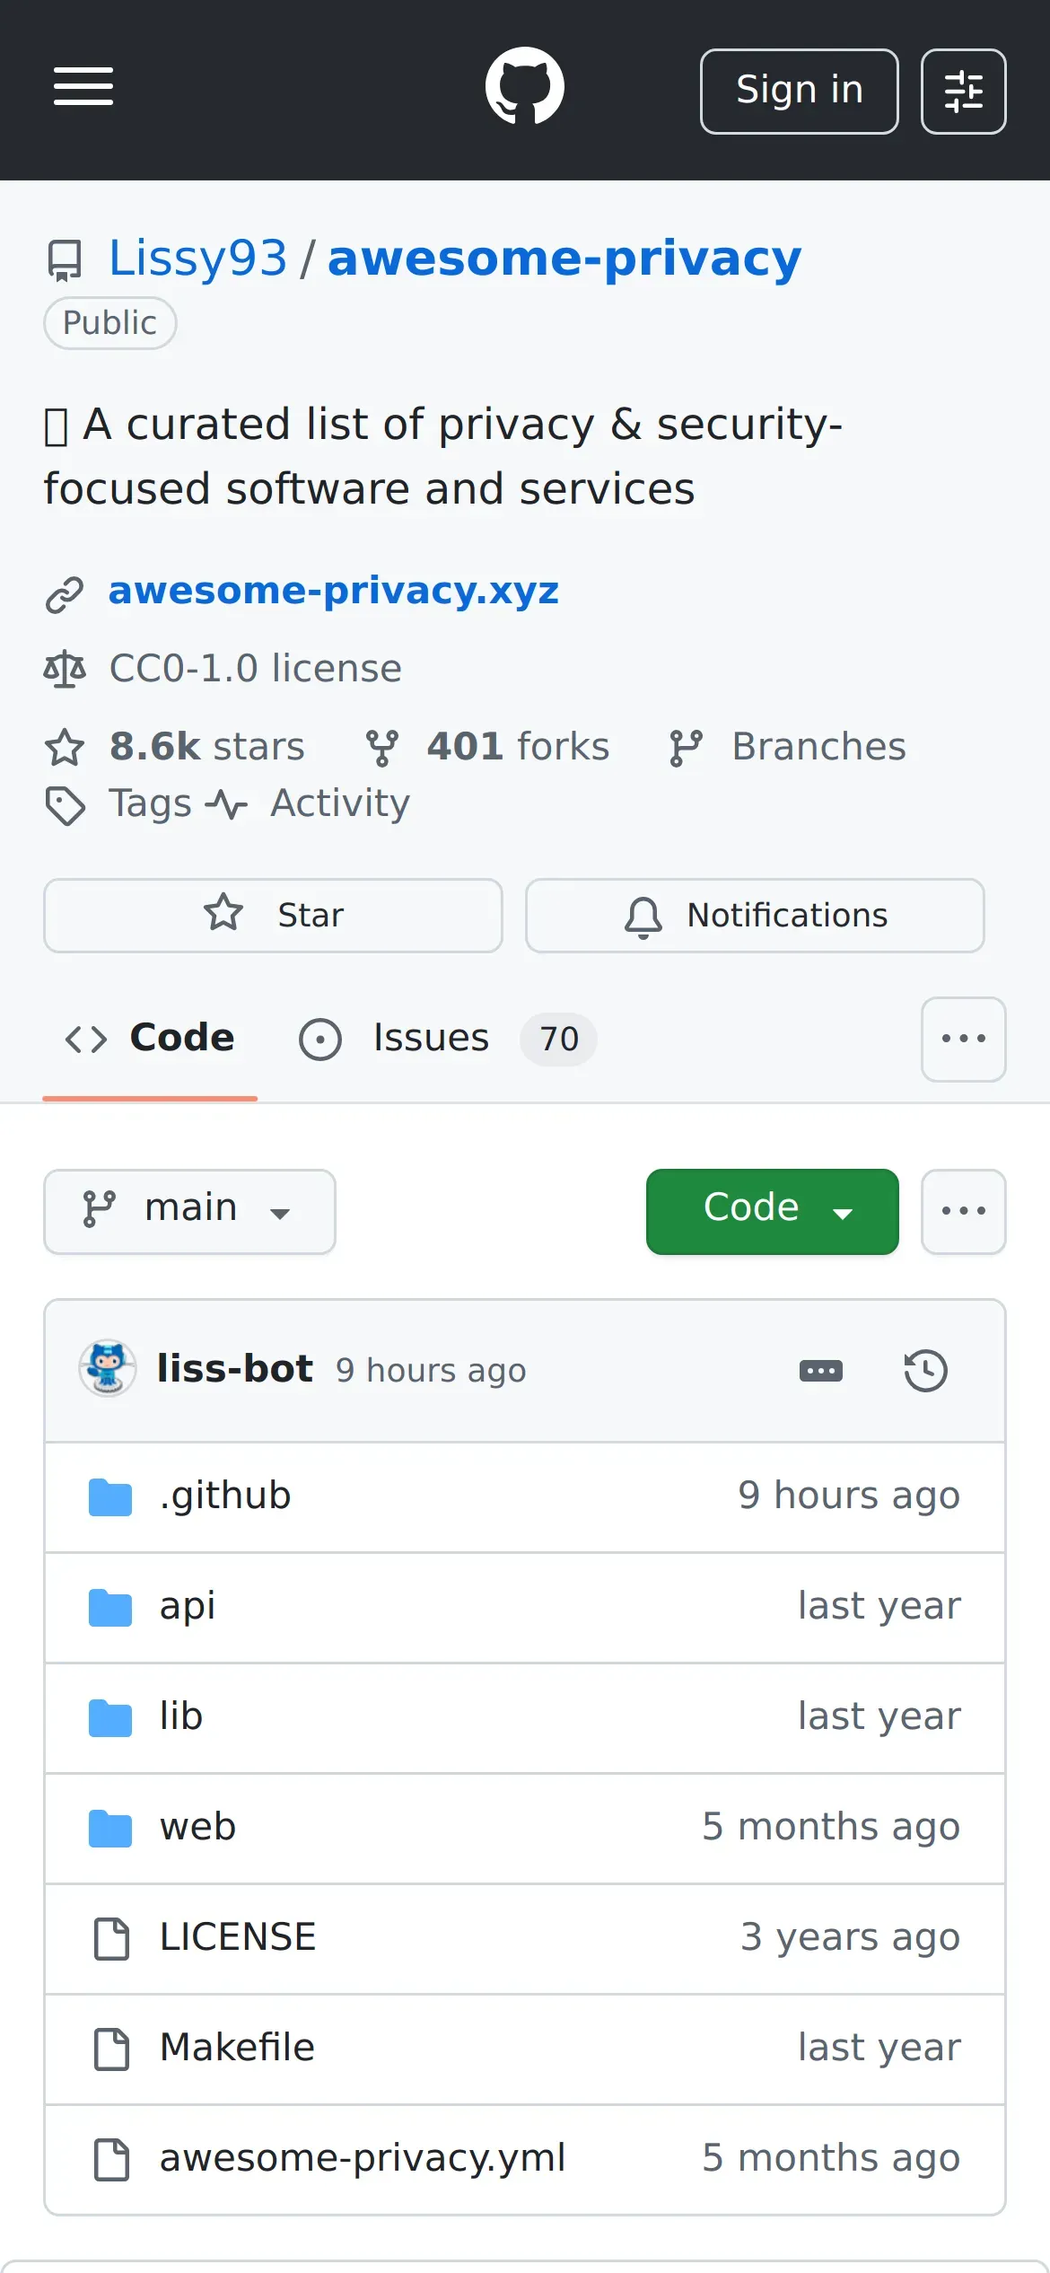Open the hamburger navigation menu

(x=83, y=87)
